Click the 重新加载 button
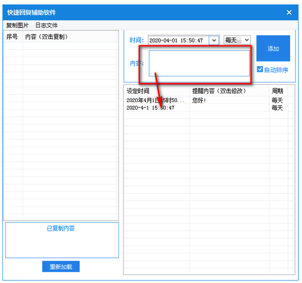Screen dimensions: 302x283 61,266
